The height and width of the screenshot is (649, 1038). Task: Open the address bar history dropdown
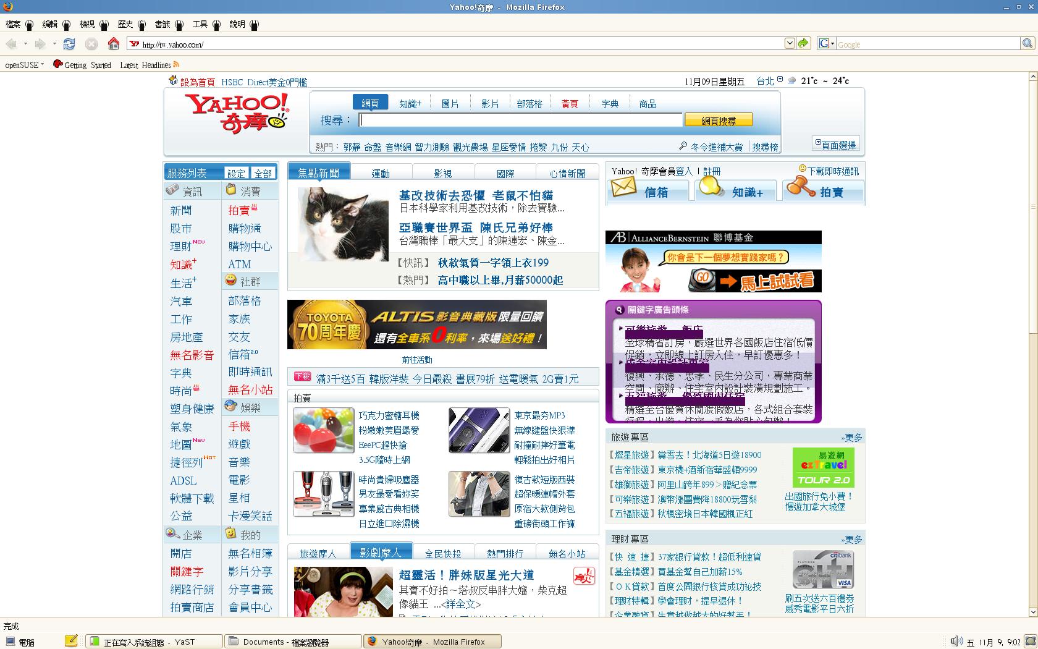tap(789, 43)
